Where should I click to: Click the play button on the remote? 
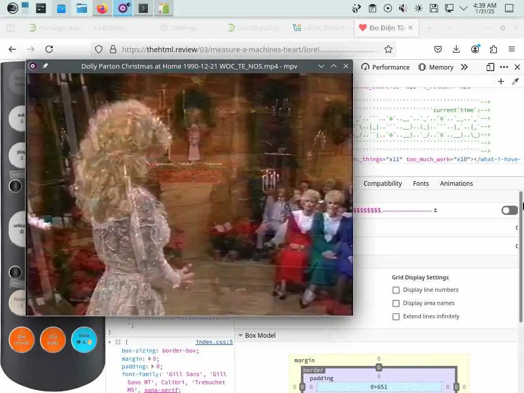18,155
